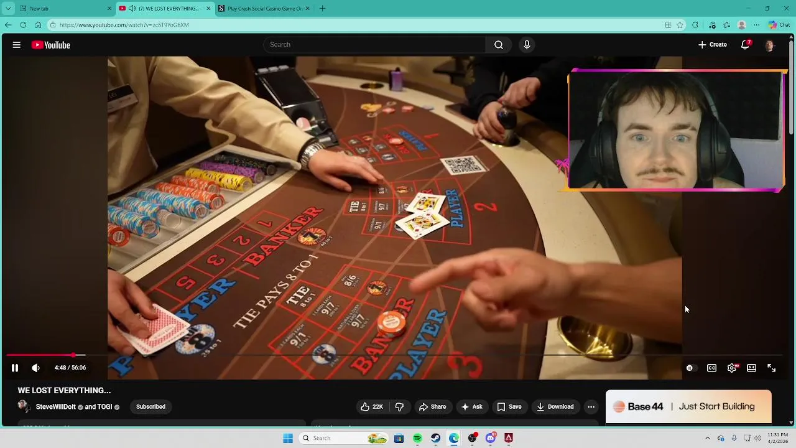Image resolution: width=796 pixels, height=448 pixels.
Task: Pause the YouTube video
Action: (15, 368)
